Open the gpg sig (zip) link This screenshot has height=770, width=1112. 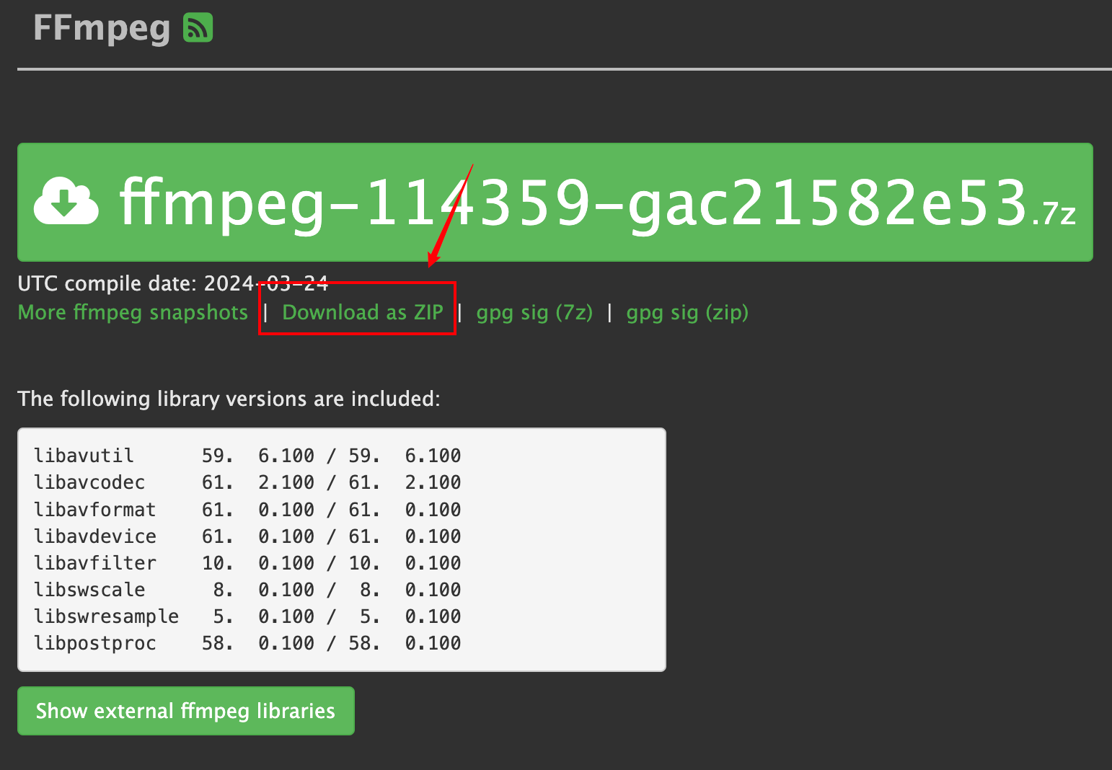[687, 312]
